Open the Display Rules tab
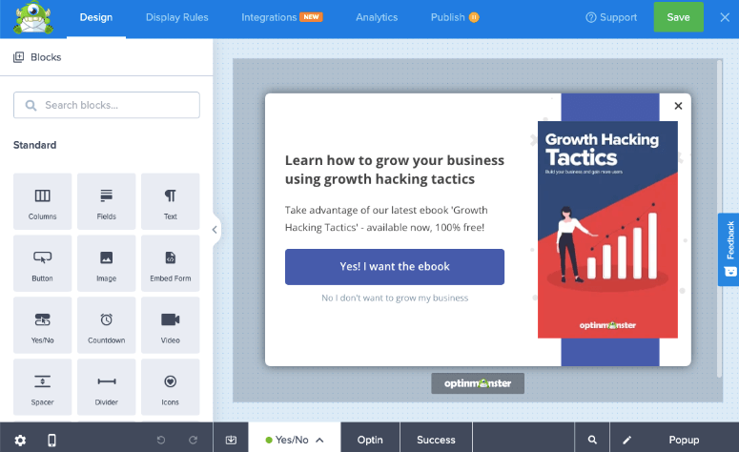739x452 pixels. [x=176, y=17]
